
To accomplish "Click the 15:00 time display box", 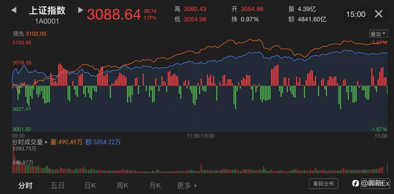I will 356,14.
